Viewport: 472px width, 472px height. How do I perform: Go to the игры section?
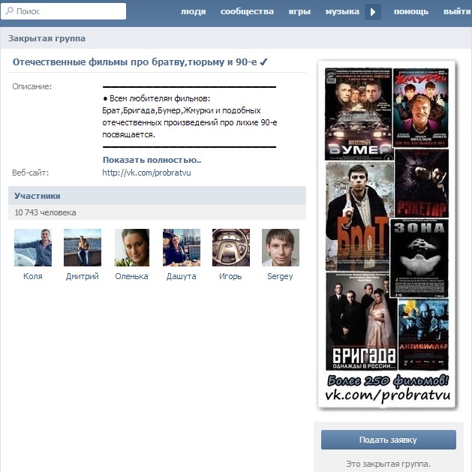click(x=299, y=11)
